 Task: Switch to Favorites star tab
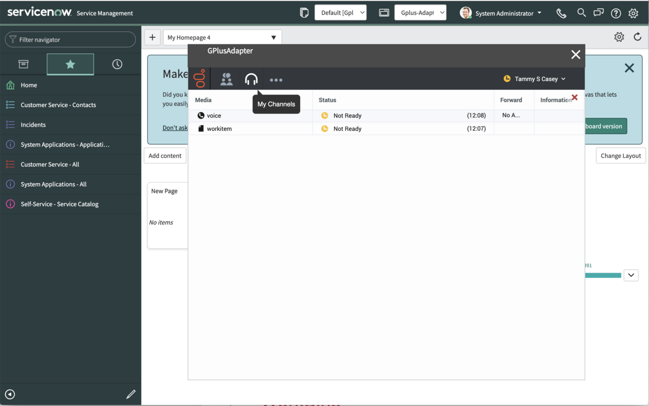pos(70,64)
